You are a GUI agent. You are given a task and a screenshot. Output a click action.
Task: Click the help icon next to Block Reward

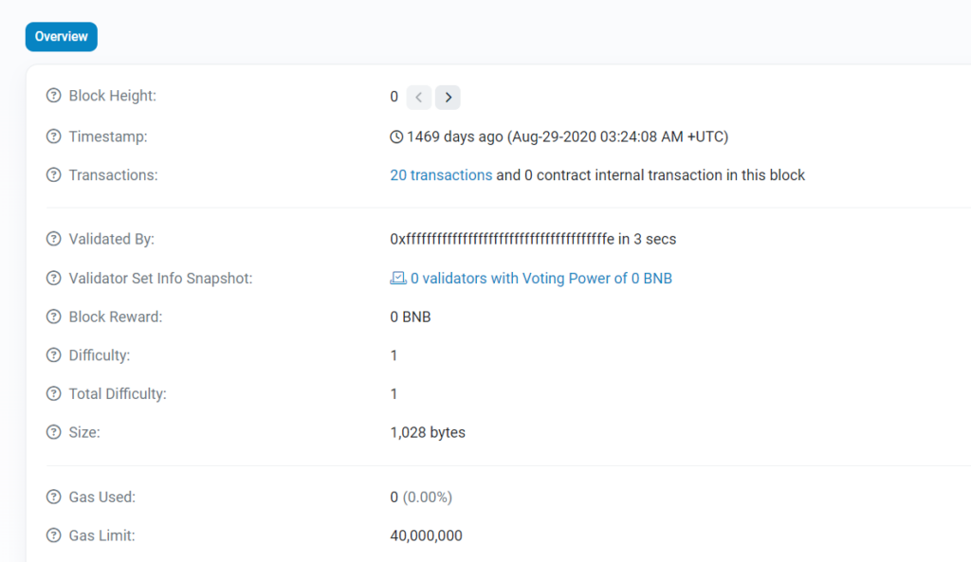click(54, 317)
